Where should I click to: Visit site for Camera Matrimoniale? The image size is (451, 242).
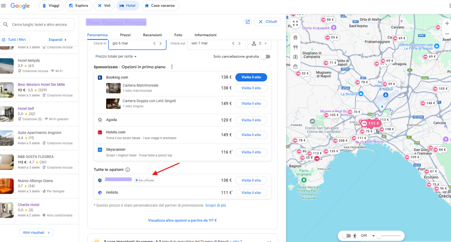[251, 88]
